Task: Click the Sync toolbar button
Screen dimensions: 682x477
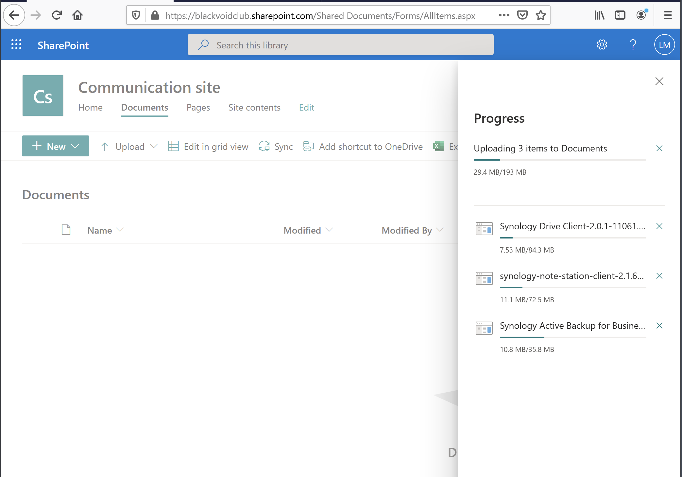Action: point(276,146)
